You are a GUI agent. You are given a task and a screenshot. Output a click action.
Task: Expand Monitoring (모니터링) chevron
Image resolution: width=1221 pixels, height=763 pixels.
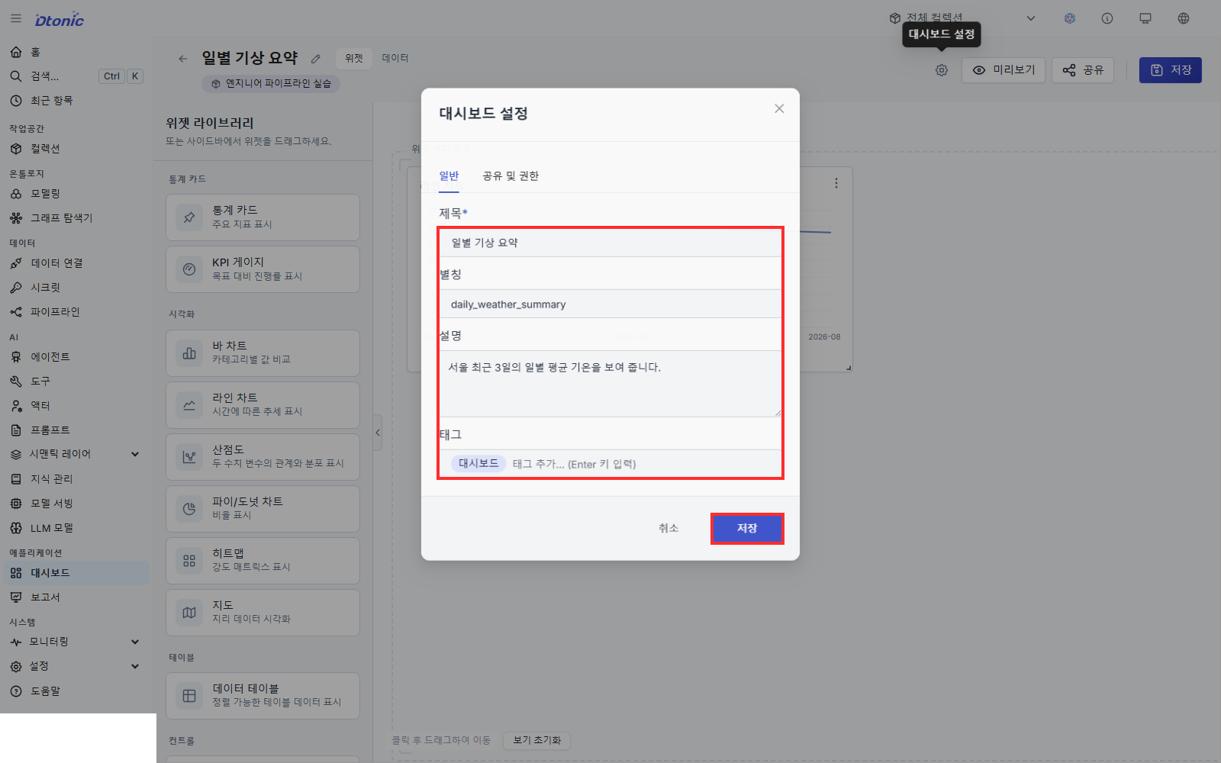[135, 642]
